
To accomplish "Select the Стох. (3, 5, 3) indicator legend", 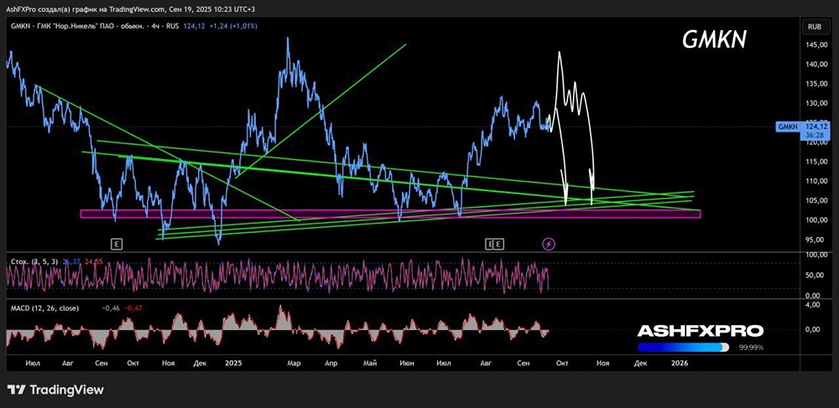I will 33,261.
